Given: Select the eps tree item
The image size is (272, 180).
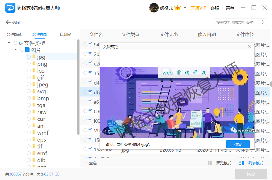Looking at the screenshot, I should (42, 139).
